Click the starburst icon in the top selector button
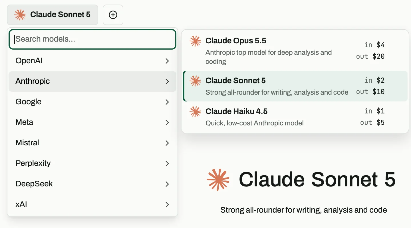The image size is (411, 228). pos(20,15)
